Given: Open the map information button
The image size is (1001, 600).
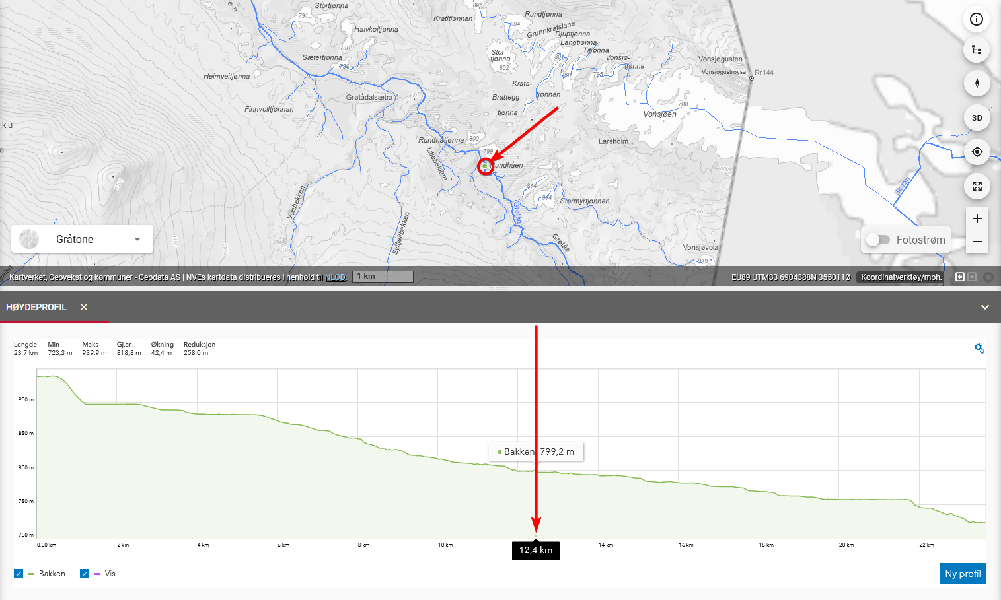Looking at the screenshot, I should point(977,19).
